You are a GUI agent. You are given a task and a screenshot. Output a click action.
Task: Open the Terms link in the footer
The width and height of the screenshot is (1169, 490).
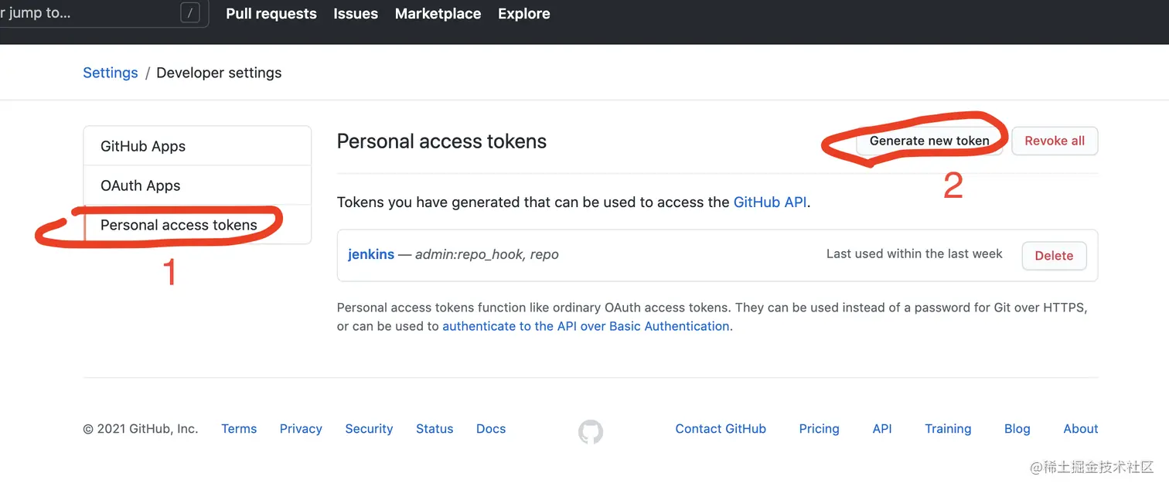coord(239,429)
